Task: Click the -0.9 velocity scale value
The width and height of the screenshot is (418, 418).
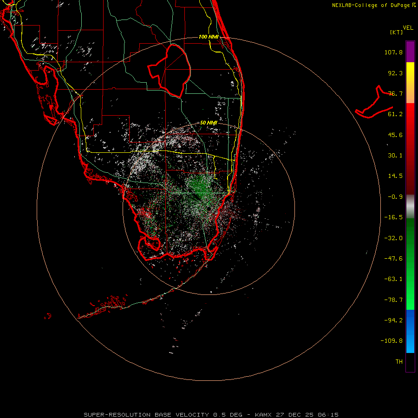Action: pyautogui.click(x=395, y=197)
